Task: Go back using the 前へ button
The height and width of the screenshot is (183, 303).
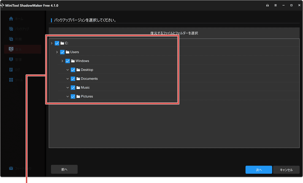Action: click(64, 169)
